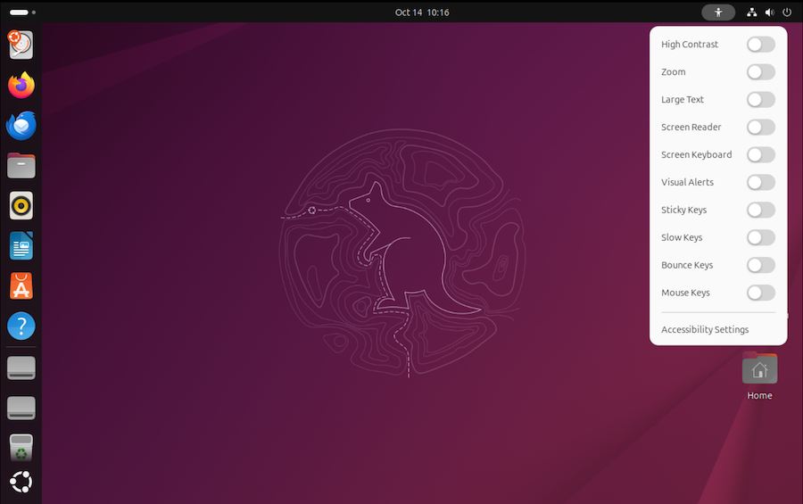Open the Help question mark icon
This screenshot has height=504, width=803.
coord(21,326)
